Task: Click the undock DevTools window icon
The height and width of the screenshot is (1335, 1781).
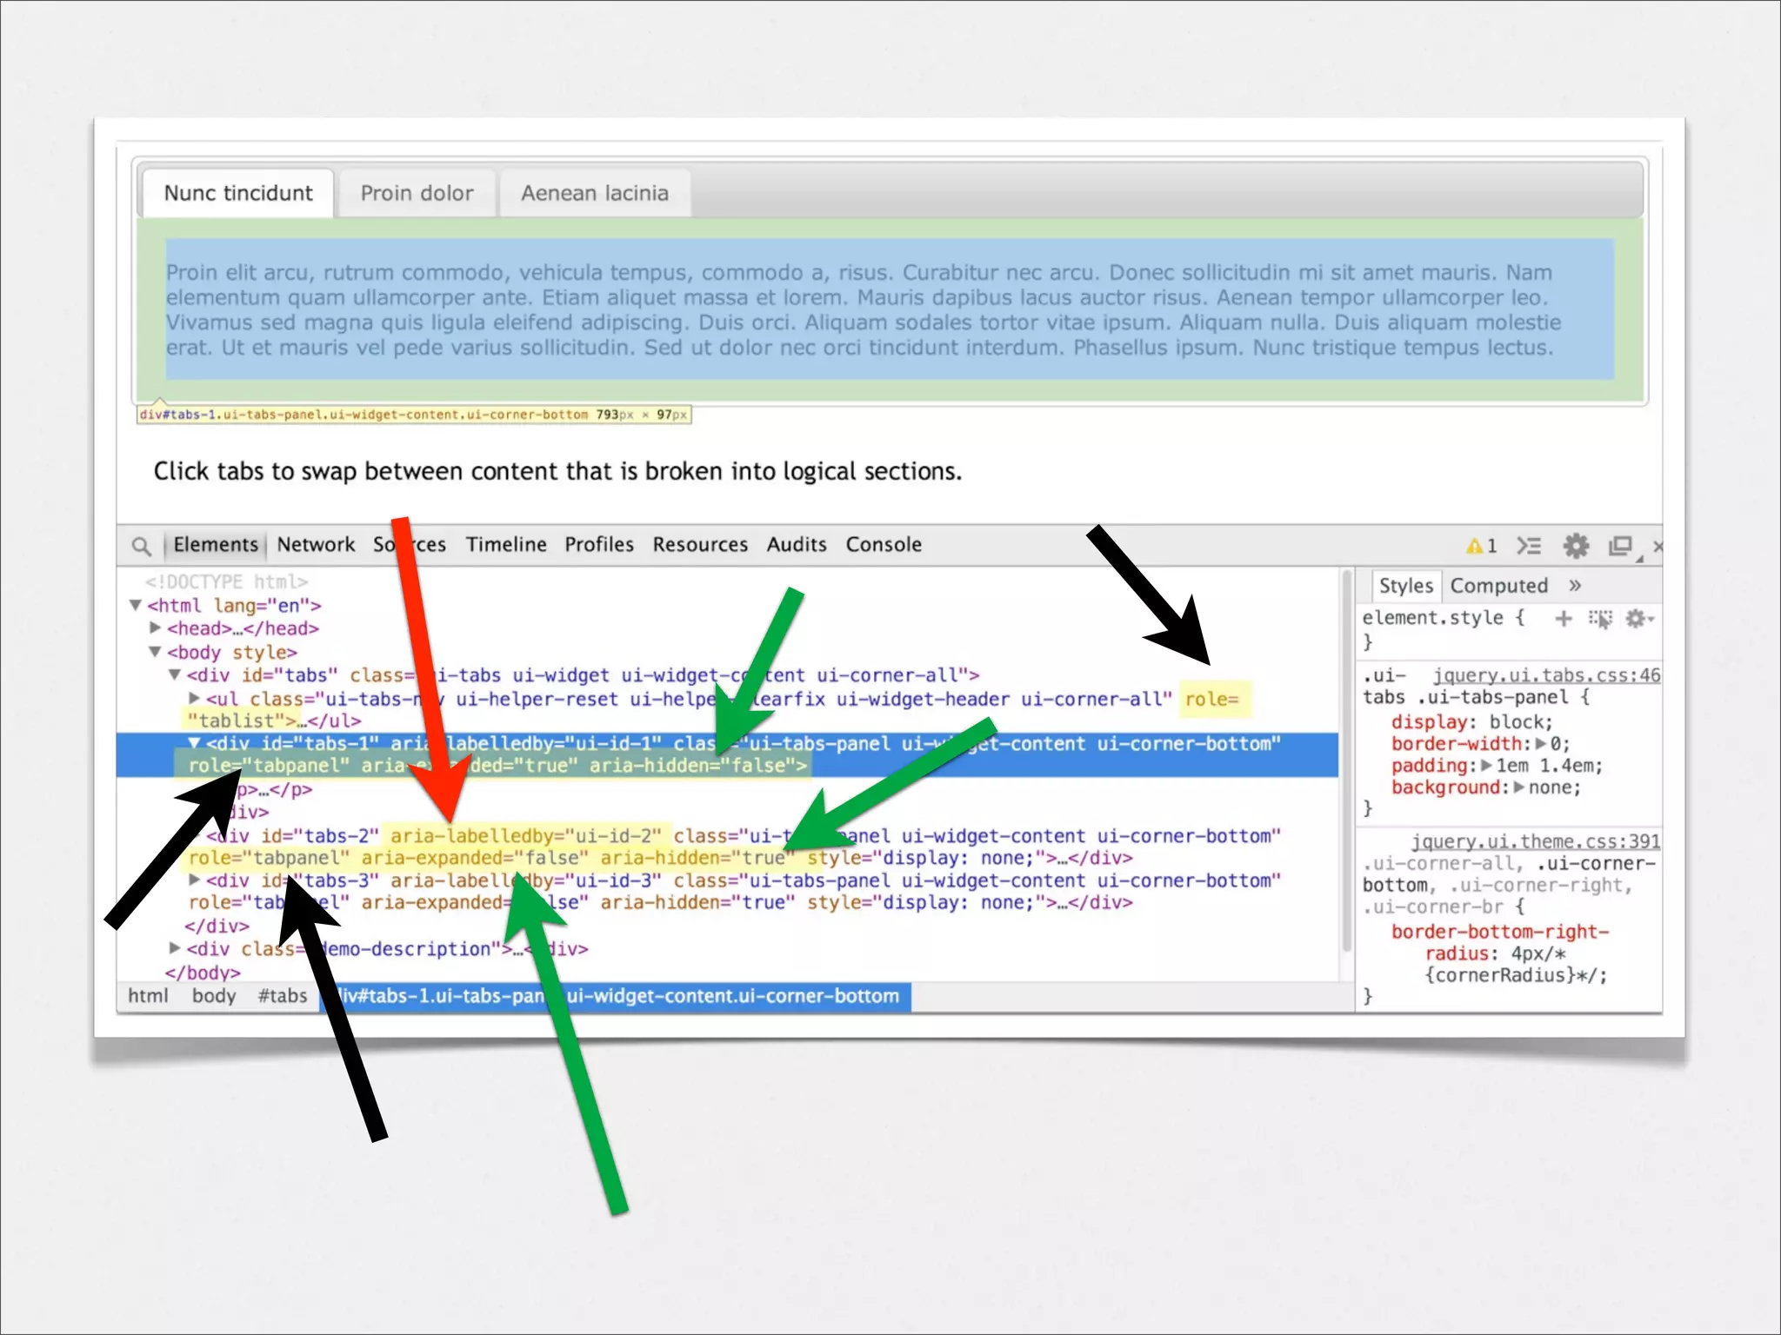Action: pyautogui.click(x=1620, y=546)
